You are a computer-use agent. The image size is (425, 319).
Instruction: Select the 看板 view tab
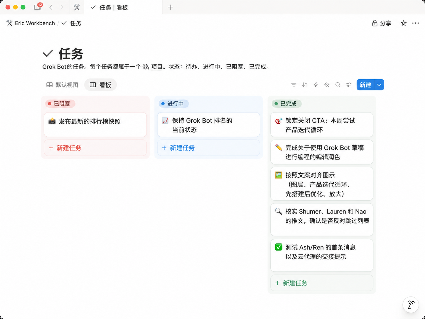click(x=100, y=85)
